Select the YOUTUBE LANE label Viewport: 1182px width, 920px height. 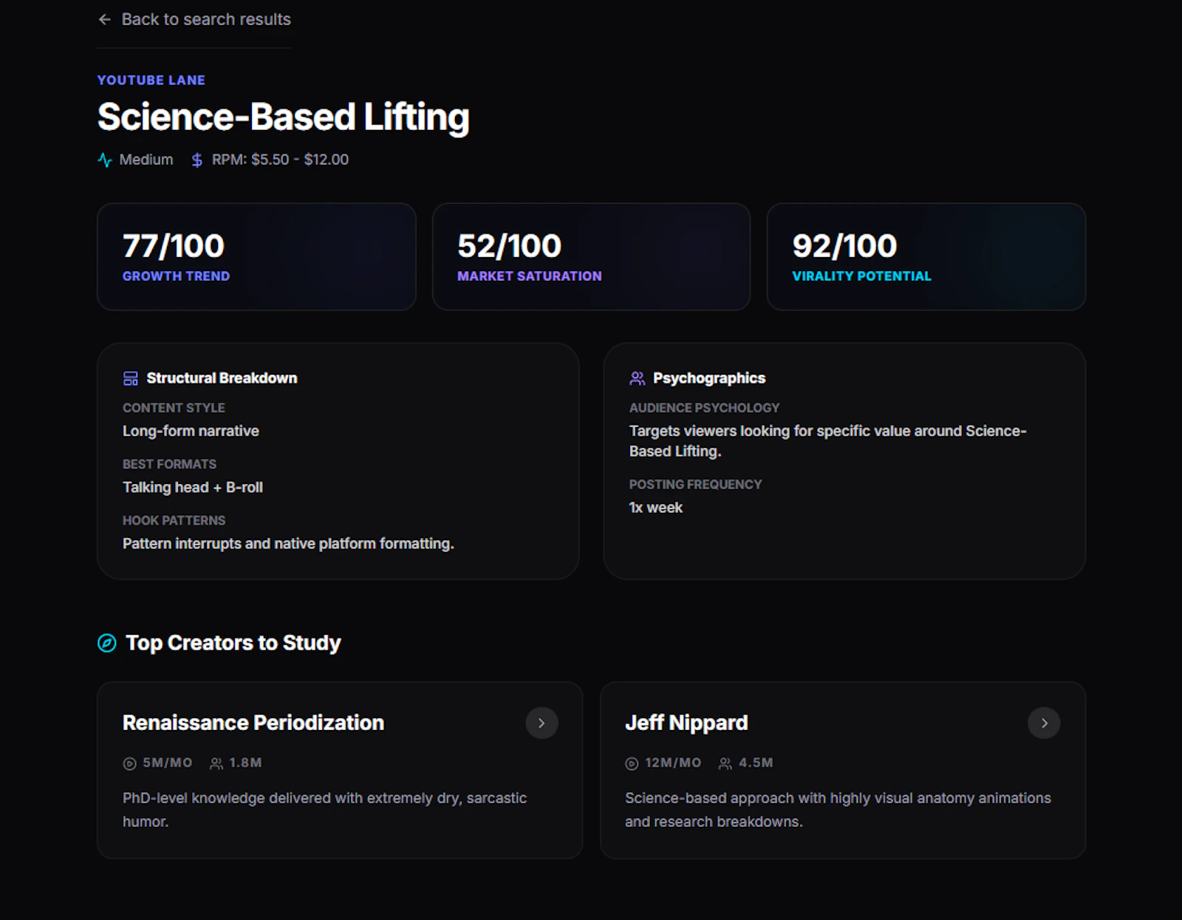tap(151, 80)
